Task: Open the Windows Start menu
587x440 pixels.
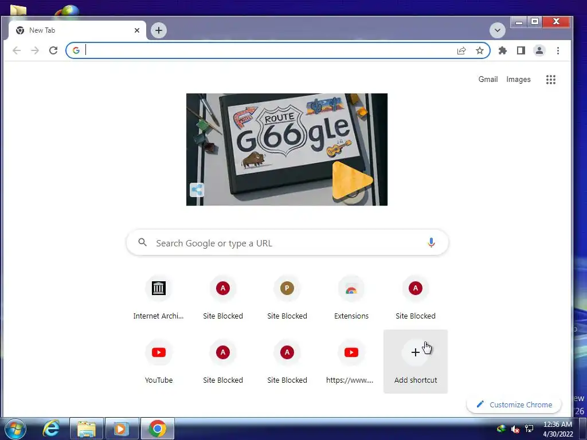Action: [x=14, y=429]
